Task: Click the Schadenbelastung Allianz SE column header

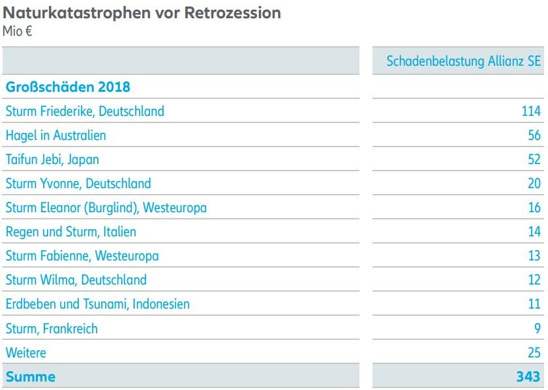Action: (x=463, y=61)
